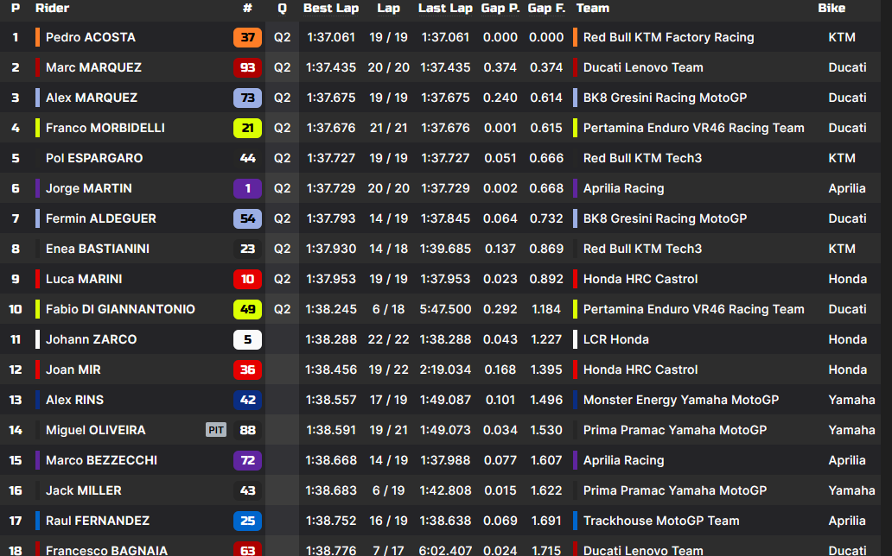Viewport: 892px width, 556px height.
Task: Select rider name Franco MORBIDELLI
Action: [x=105, y=128]
